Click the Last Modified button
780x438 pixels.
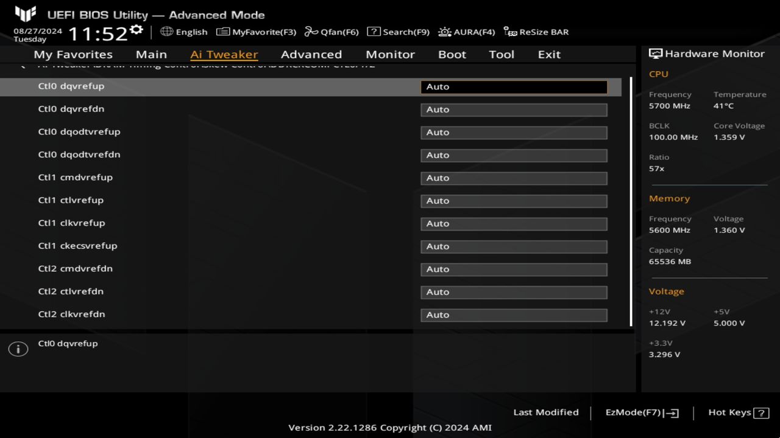[x=546, y=412]
